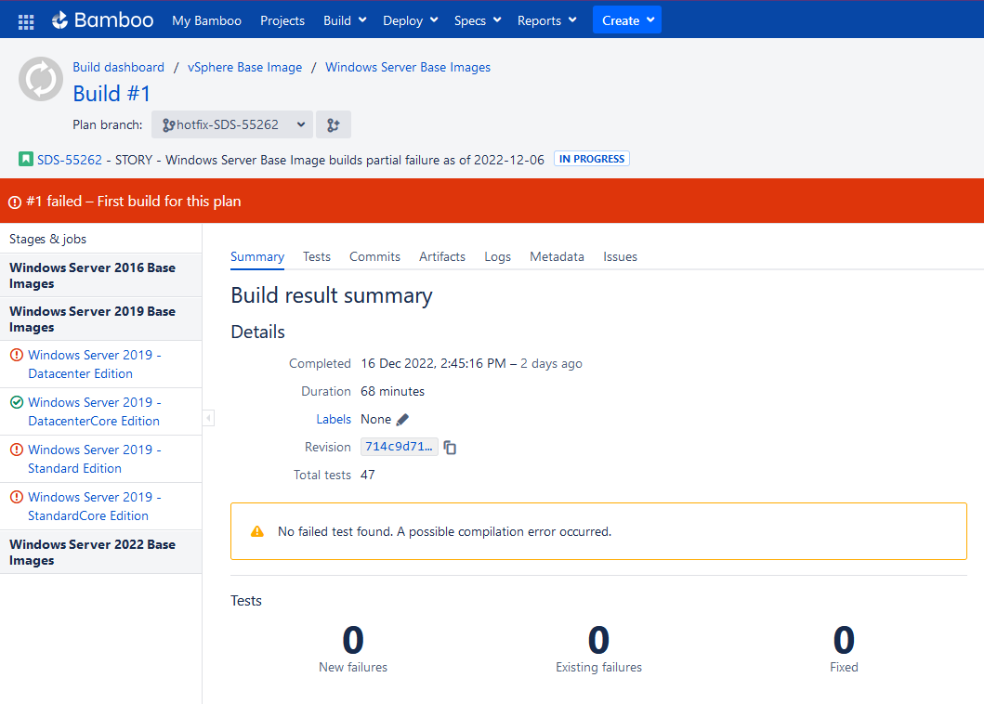Switch to the Metadata tab
This screenshot has width=984, height=704.
tap(557, 256)
